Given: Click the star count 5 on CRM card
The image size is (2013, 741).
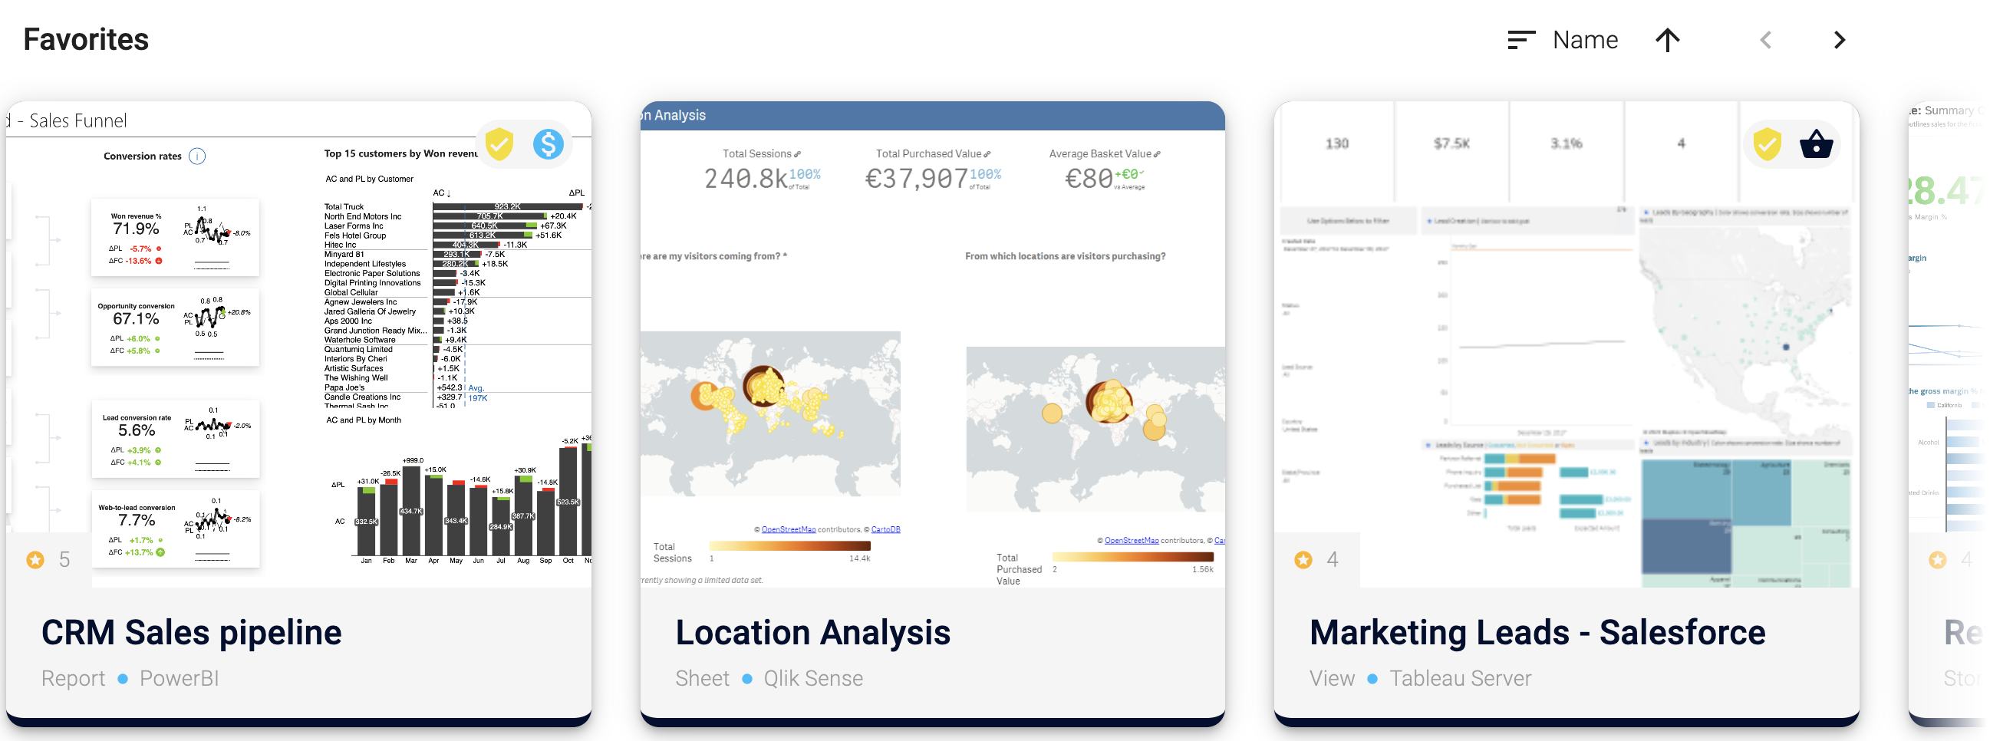Looking at the screenshot, I should pos(64,560).
